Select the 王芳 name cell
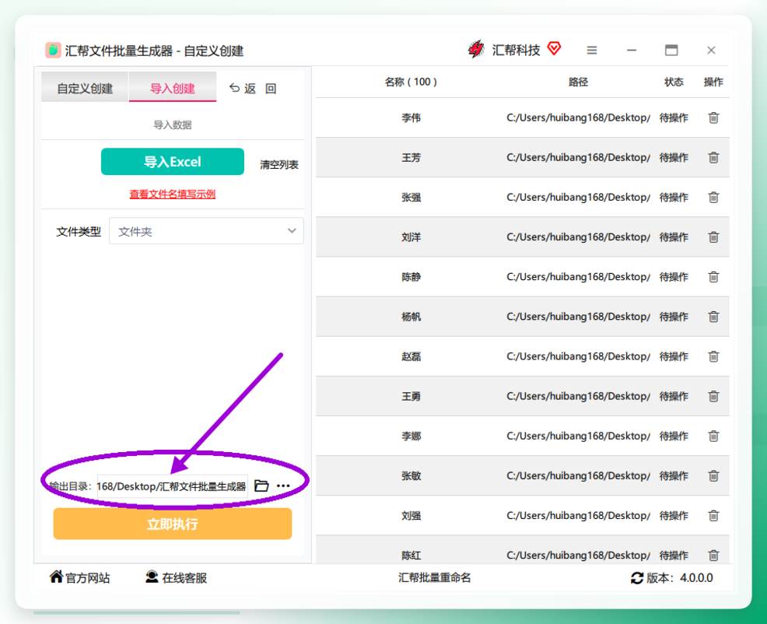This screenshot has width=767, height=624. click(411, 158)
